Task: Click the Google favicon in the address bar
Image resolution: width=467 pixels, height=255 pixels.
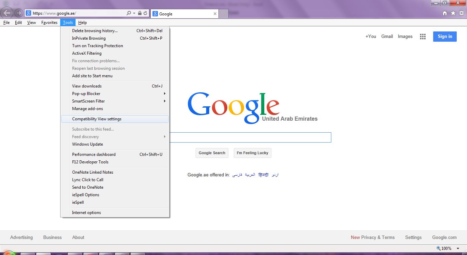Action: (x=28, y=13)
